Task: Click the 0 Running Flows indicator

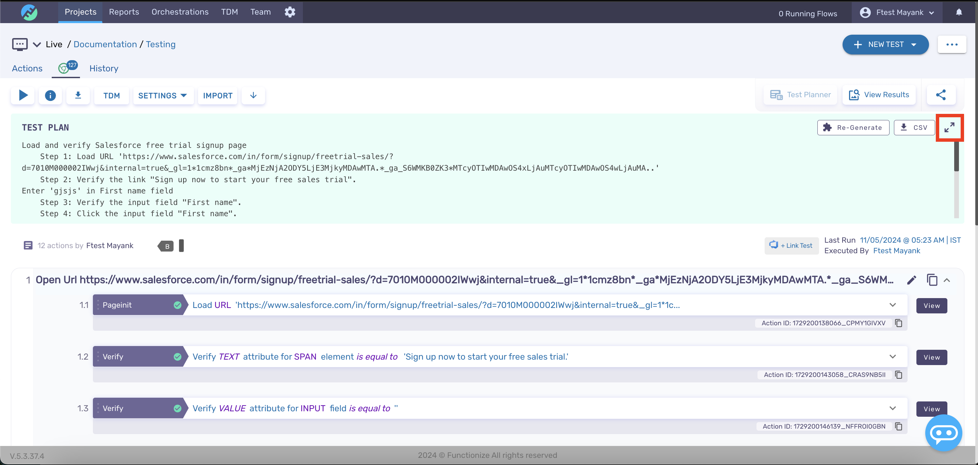Action: point(808,14)
